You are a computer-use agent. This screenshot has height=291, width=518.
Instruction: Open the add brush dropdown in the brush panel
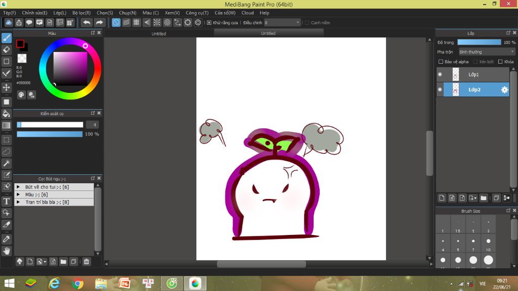coord(41,262)
